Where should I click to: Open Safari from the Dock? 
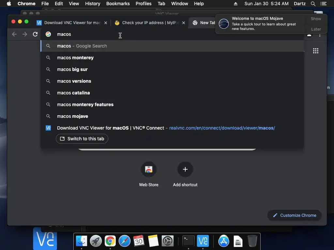pos(124,241)
